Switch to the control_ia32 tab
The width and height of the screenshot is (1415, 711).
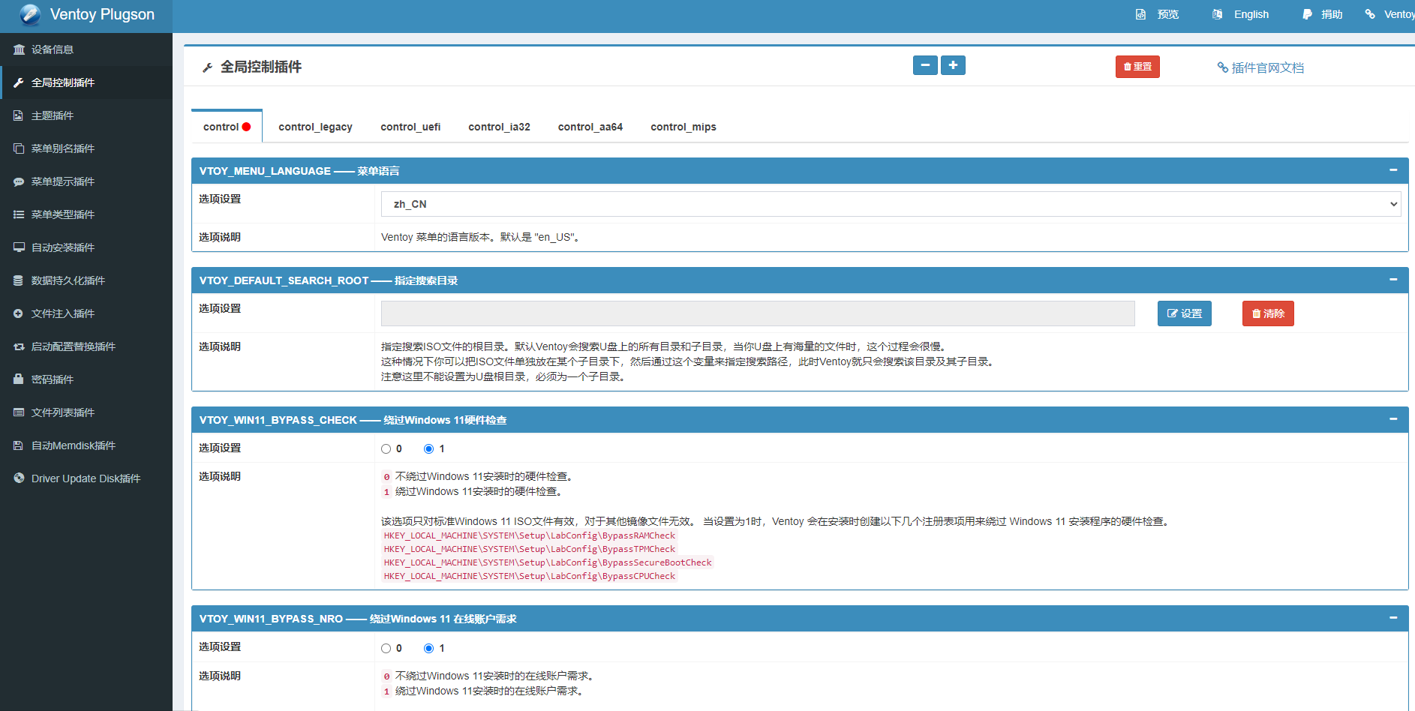pyautogui.click(x=499, y=127)
